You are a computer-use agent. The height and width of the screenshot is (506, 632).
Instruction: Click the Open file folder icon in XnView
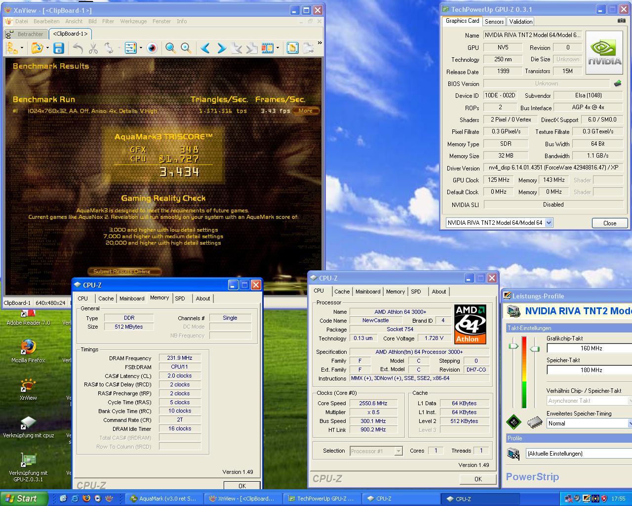[x=37, y=48]
